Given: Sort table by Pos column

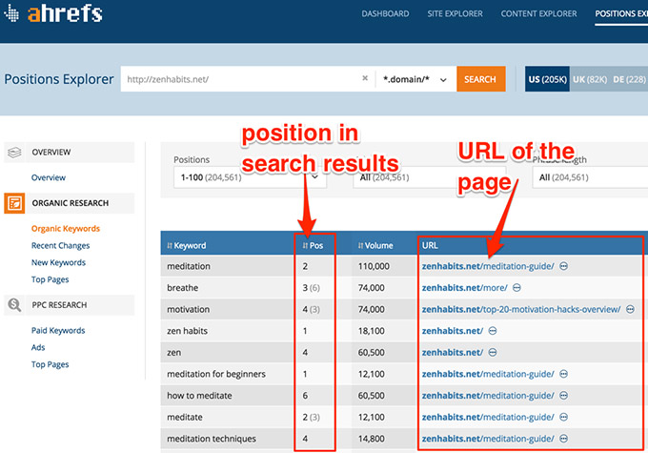Looking at the screenshot, I should 313,245.
